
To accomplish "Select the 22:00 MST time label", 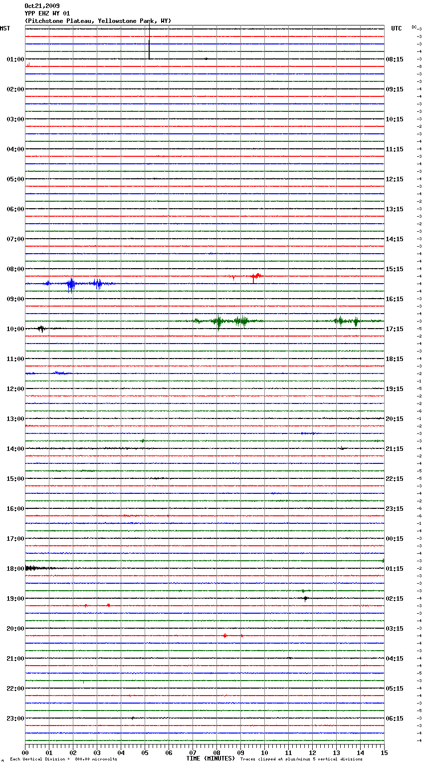I will click(x=15, y=688).
